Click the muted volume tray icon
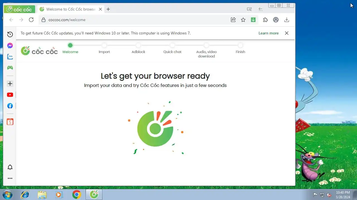The height and width of the screenshot is (200, 357). (329, 195)
